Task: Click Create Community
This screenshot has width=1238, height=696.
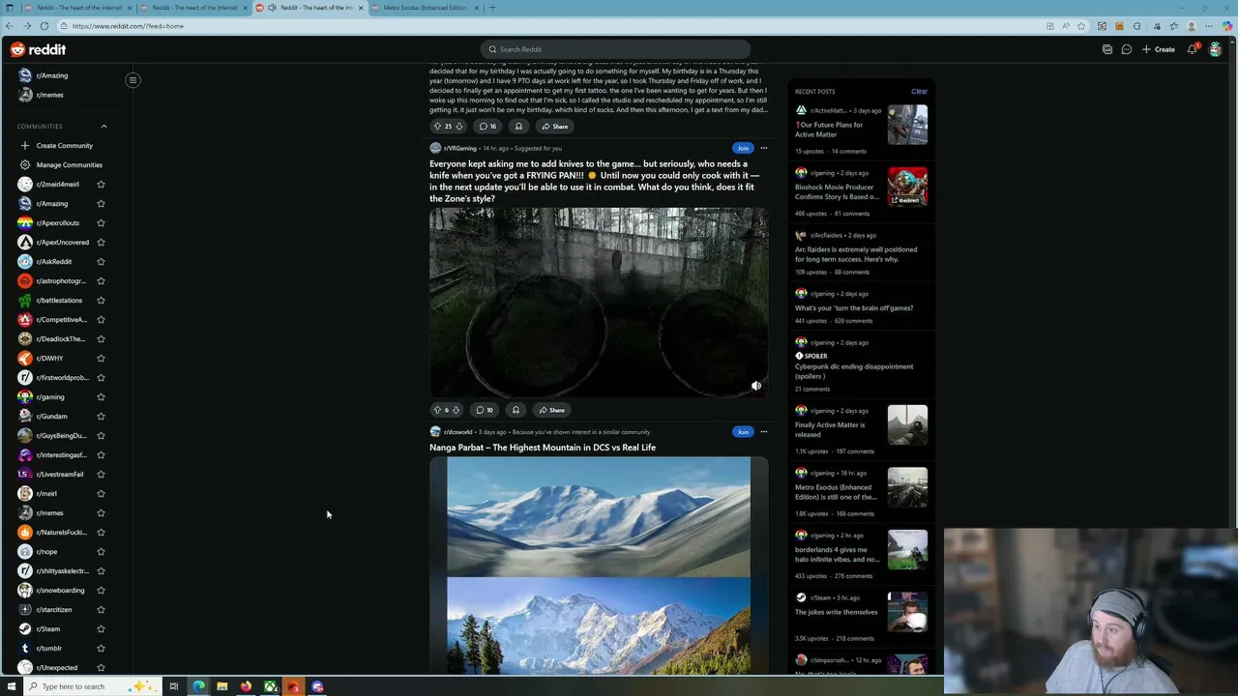Action: pos(64,145)
